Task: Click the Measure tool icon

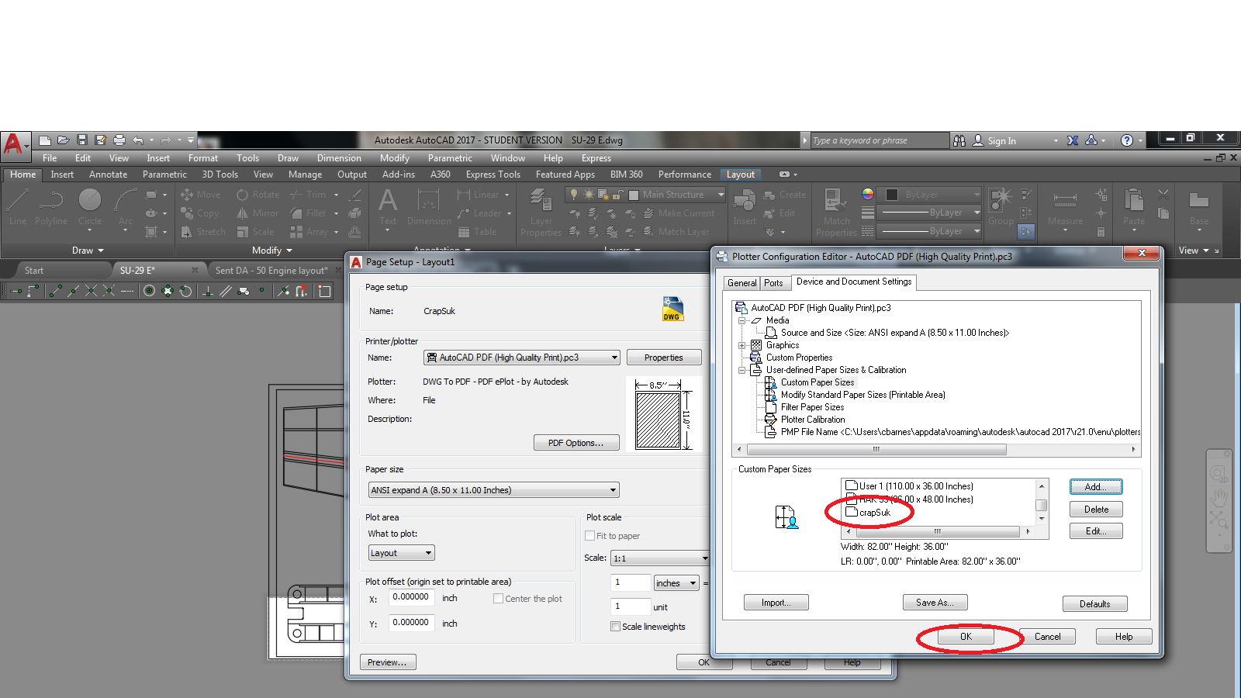Action: pos(1065,206)
